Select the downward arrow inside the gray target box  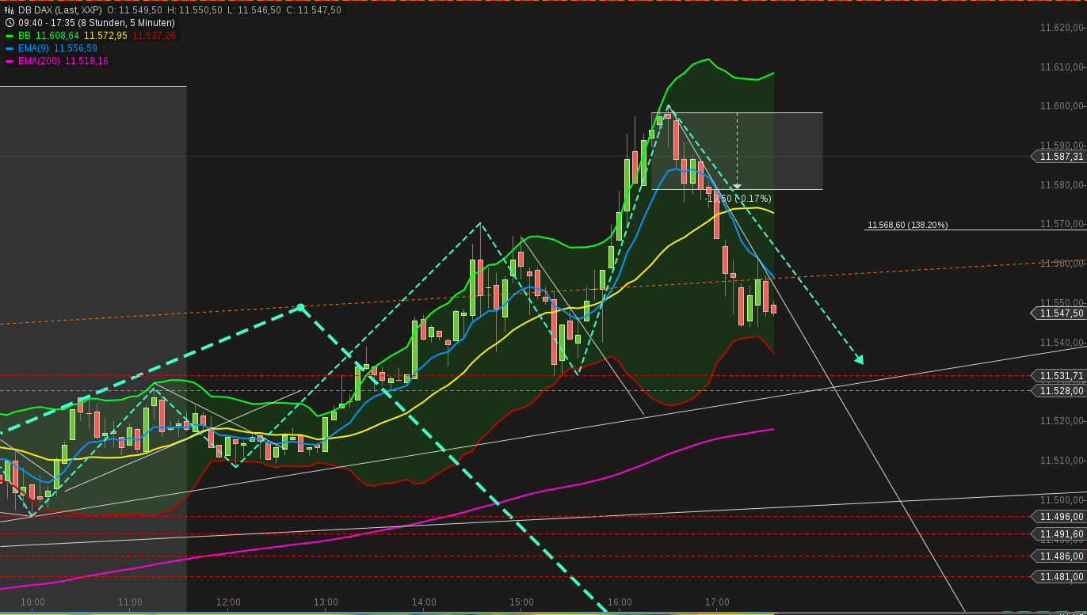coord(737,184)
